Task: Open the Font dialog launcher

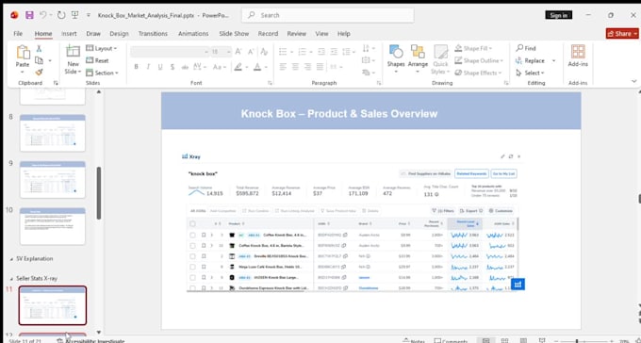Action: [270, 83]
